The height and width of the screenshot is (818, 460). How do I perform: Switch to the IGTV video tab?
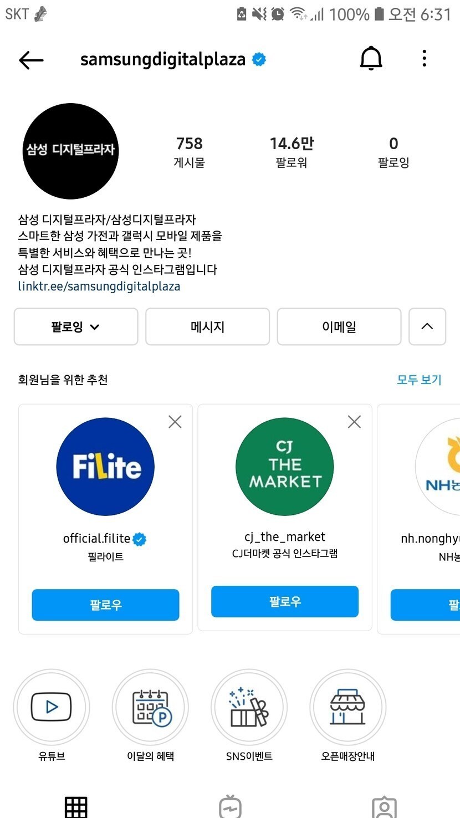pos(230,806)
